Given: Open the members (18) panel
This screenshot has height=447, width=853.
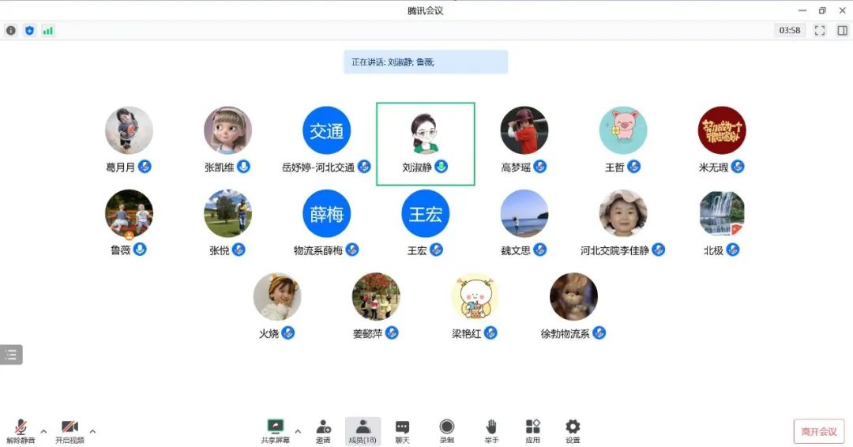Looking at the screenshot, I should click(x=363, y=431).
